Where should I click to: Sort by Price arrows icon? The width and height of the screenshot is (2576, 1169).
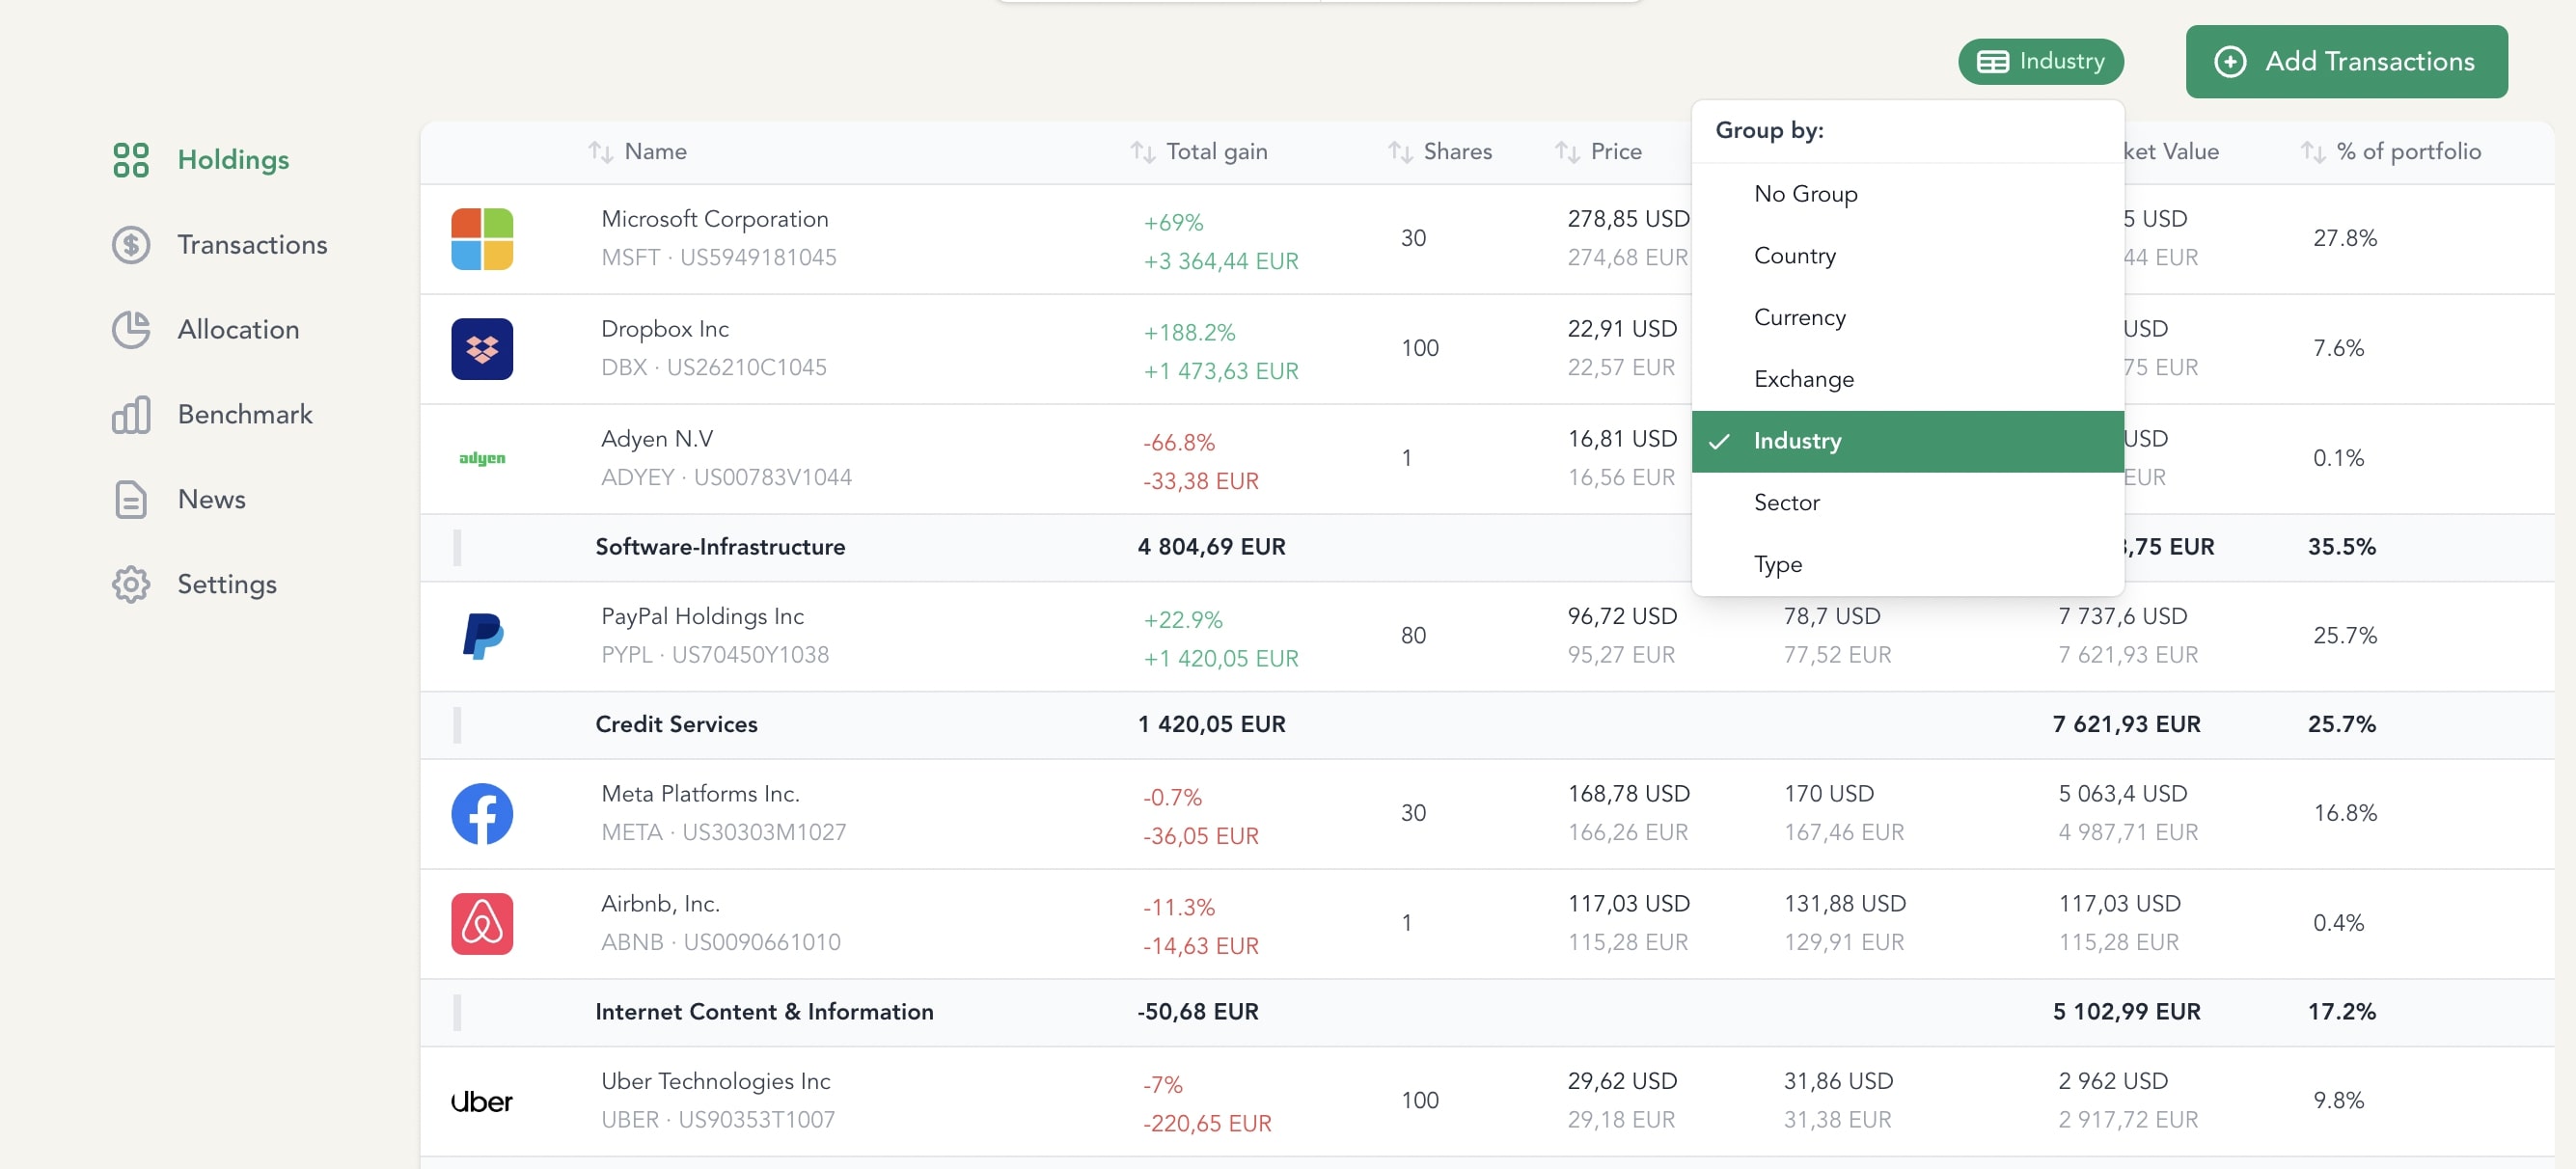[x=1566, y=152]
